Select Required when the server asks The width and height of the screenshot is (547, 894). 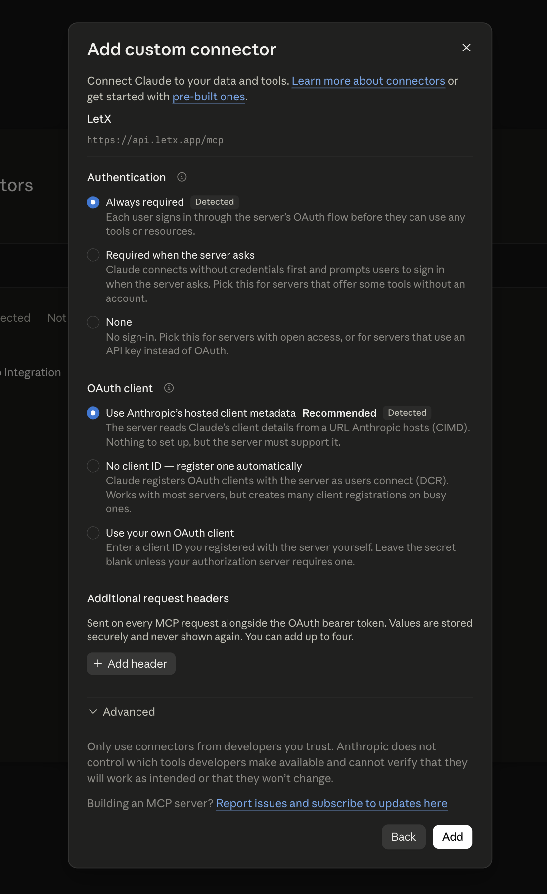coord(93,255)
